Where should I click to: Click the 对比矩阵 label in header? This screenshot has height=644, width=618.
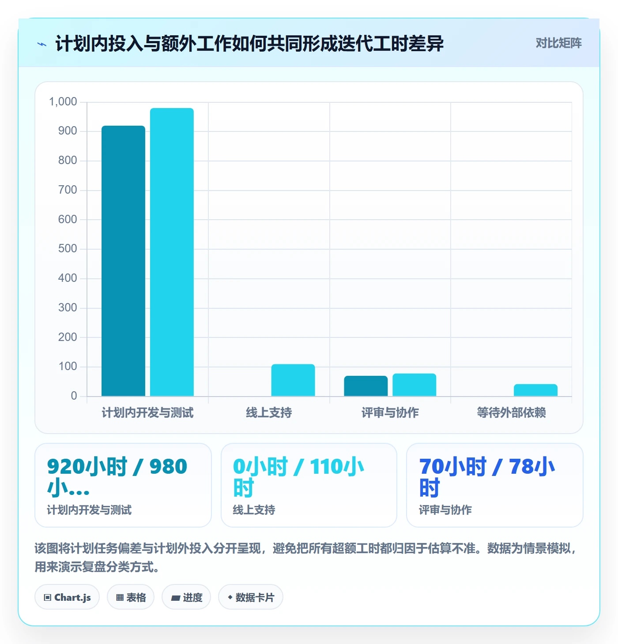(x=558, y=43)
